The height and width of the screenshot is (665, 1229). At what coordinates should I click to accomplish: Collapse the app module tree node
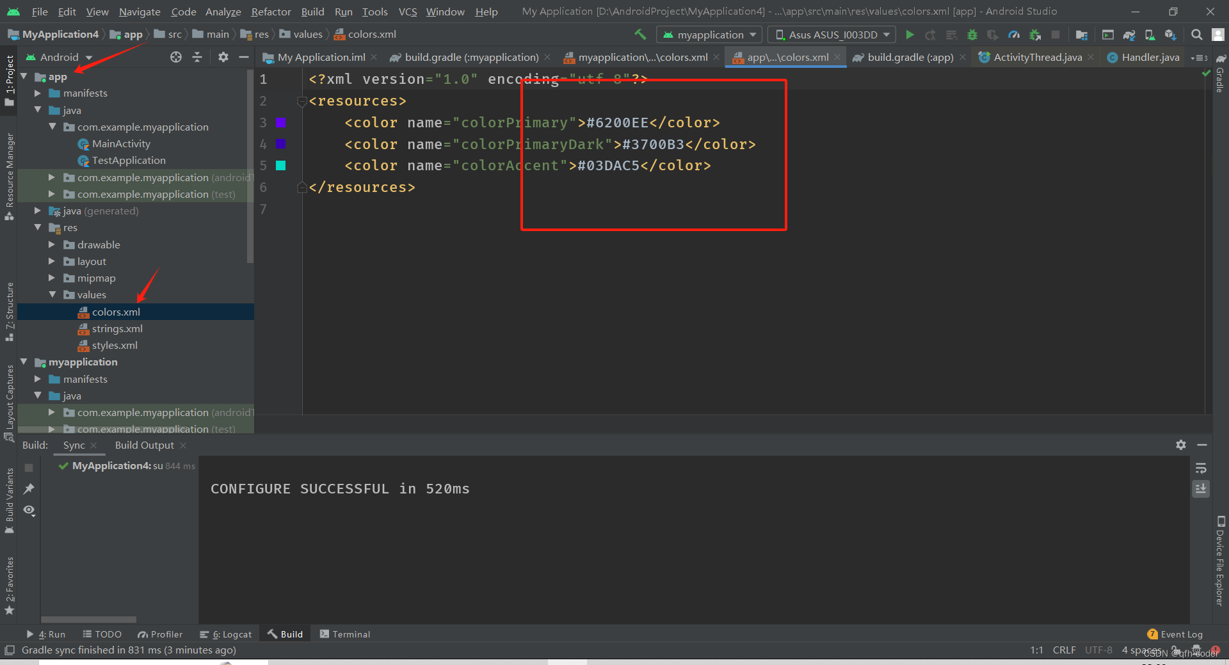point(24,77)
